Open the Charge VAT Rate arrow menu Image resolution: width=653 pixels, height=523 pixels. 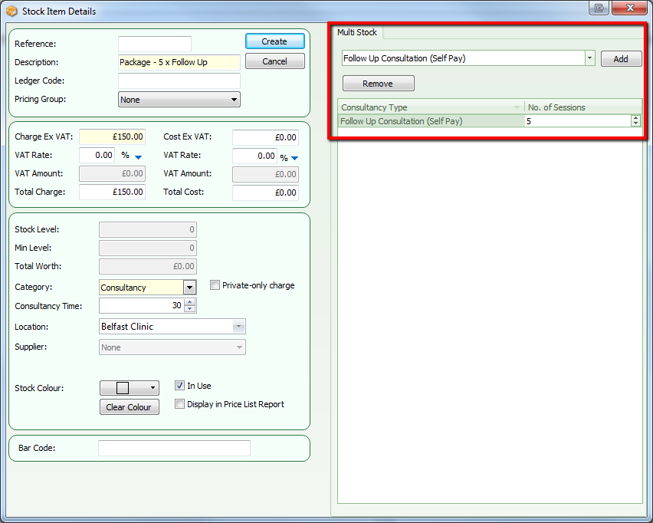(138, 157)
